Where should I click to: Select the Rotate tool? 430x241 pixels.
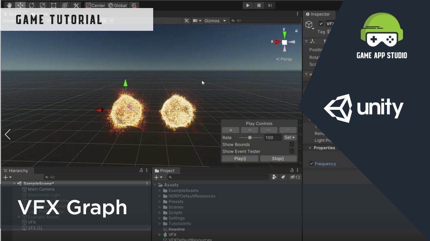(32, 5)
